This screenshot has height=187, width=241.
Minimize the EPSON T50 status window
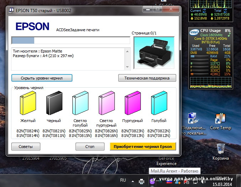[148, 9]
